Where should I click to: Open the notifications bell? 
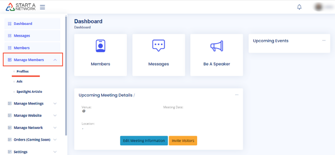(299, 7)
